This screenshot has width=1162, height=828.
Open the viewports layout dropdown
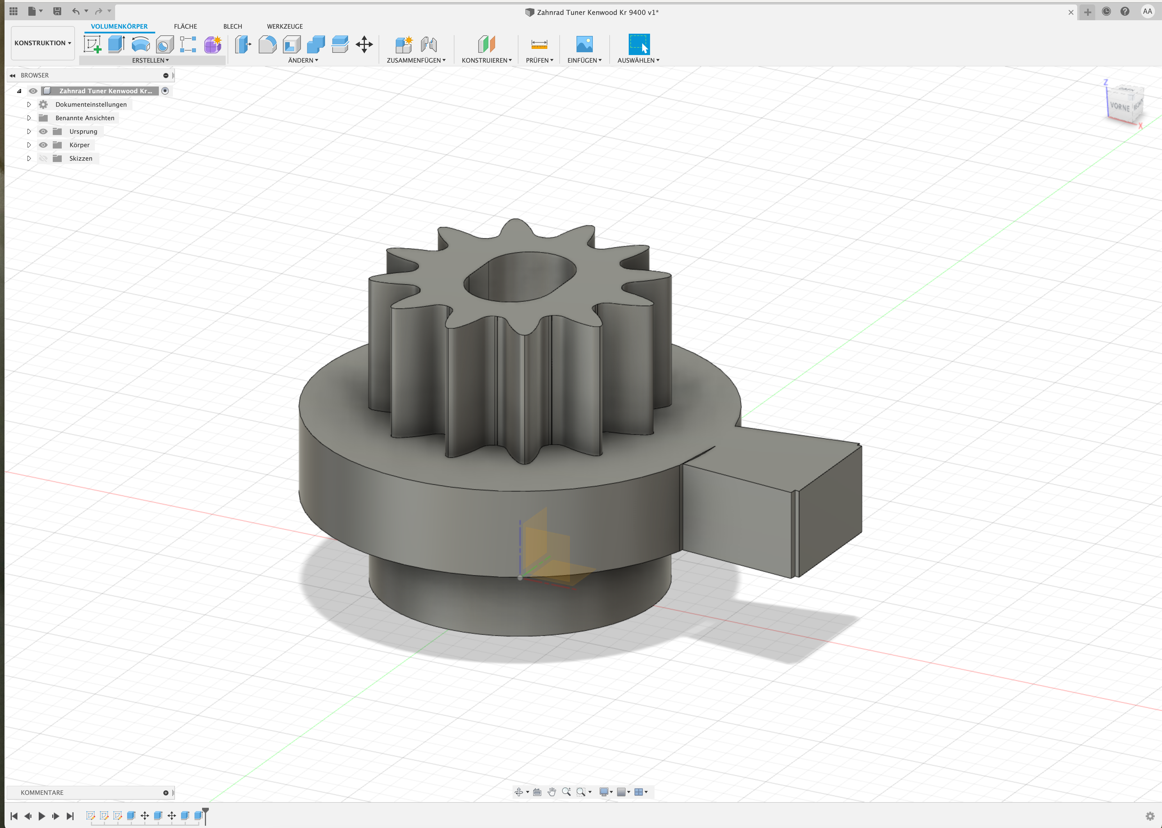641,792
